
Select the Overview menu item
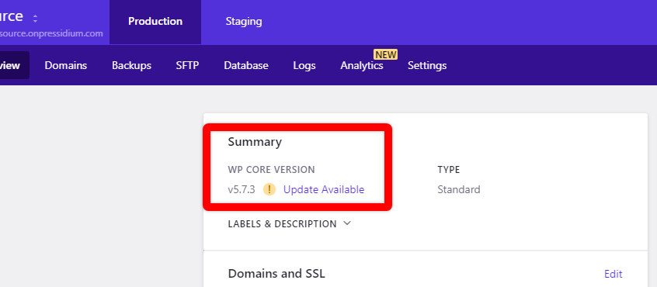(x=12, y=65)
